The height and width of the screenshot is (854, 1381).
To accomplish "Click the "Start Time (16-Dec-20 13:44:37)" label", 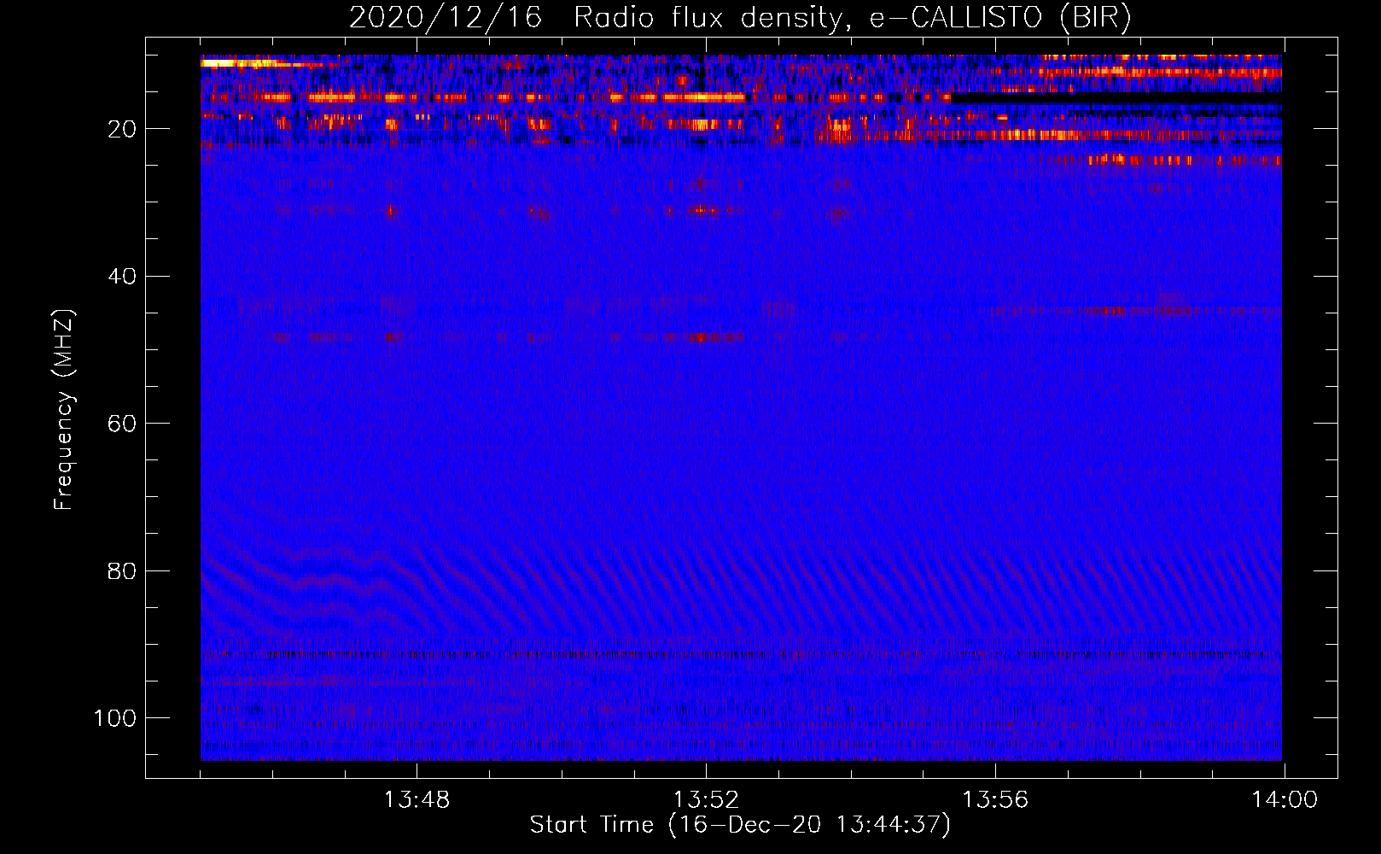I will pyautogui.click(x=740, y=825).
